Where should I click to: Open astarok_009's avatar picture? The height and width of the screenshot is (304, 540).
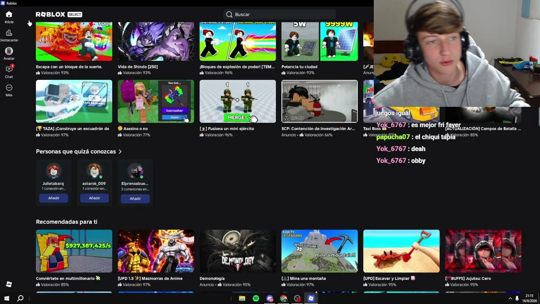94,171
